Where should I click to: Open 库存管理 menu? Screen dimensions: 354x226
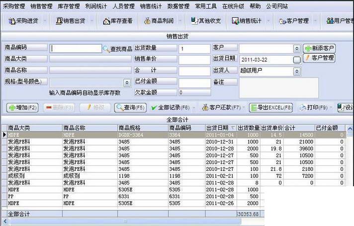(69, 6)
